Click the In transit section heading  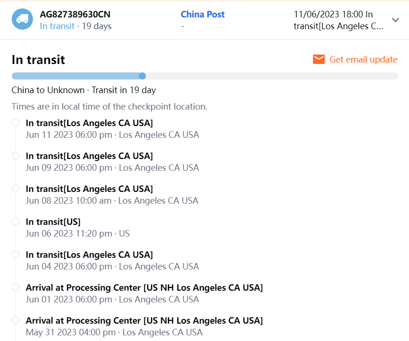(x=38, y=60)
